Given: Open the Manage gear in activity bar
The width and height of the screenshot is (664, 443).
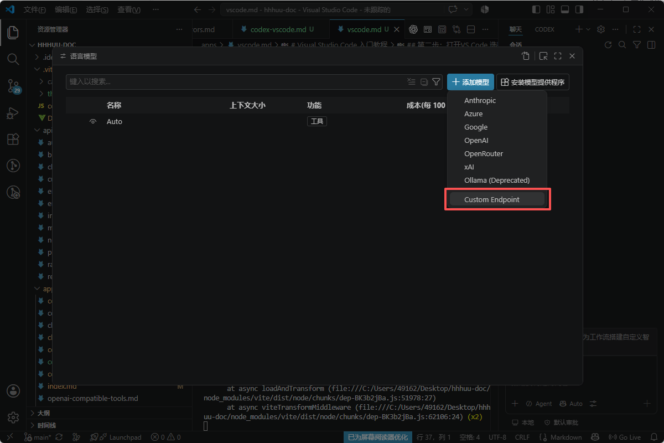Looking at the screenshot, I should click(x=13, y=417).
